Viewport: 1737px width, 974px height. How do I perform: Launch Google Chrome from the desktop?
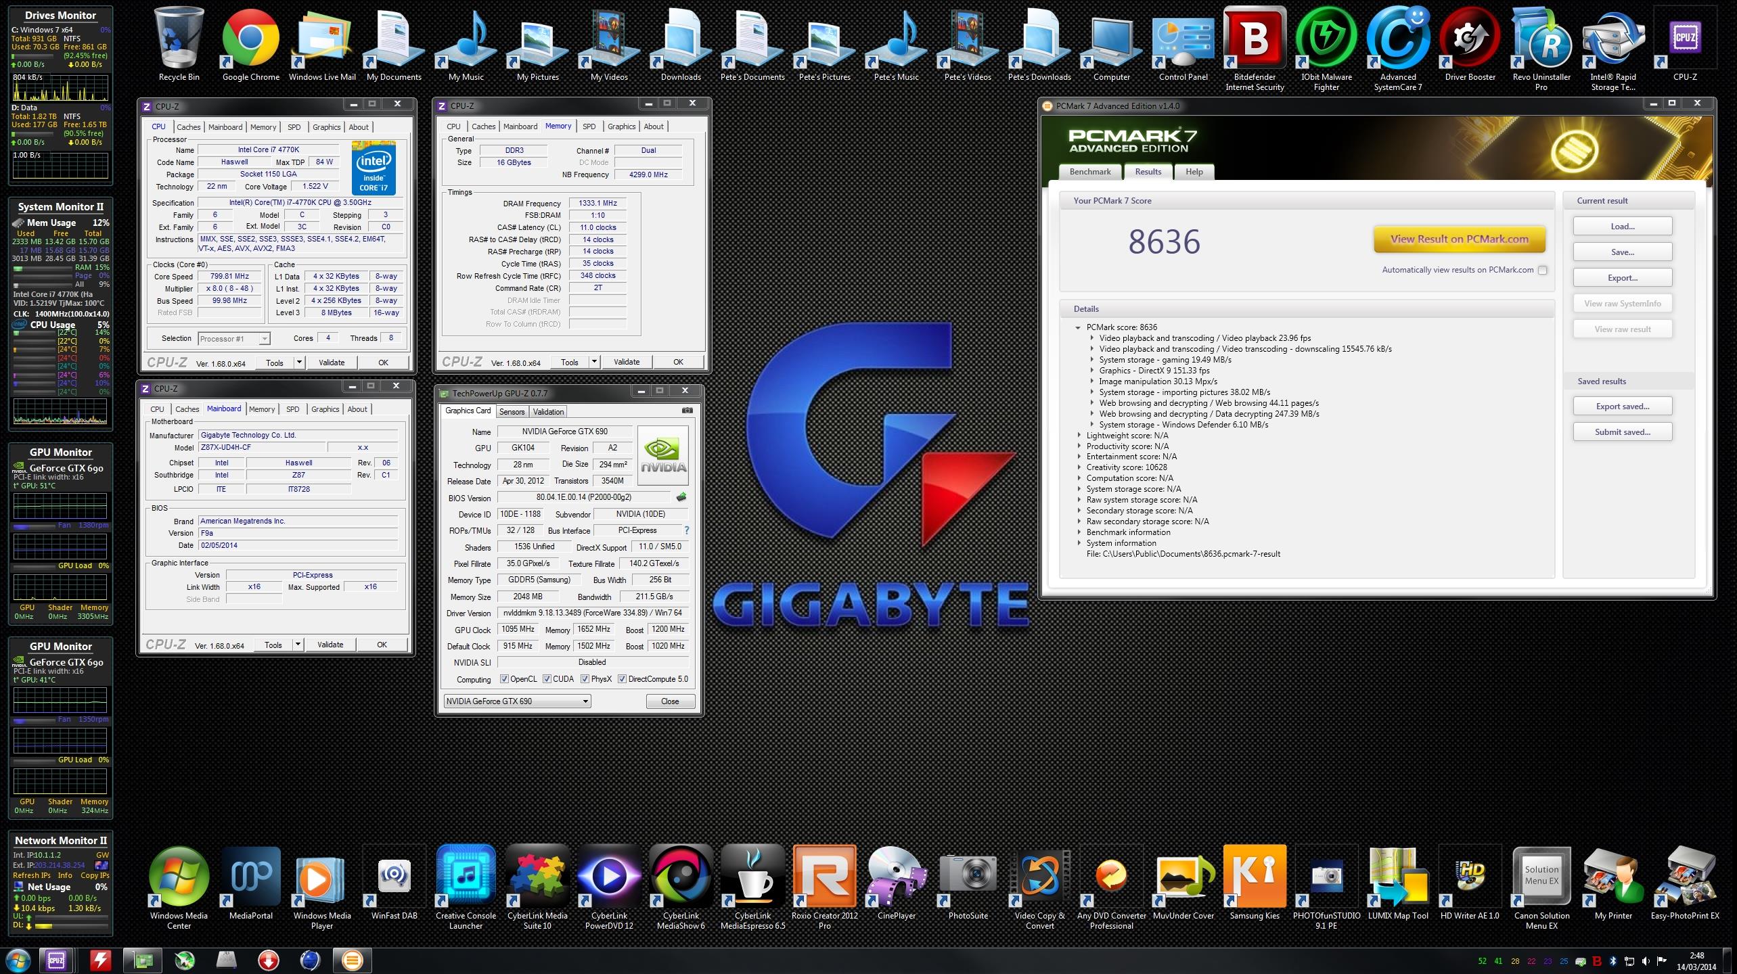point(251,44)
